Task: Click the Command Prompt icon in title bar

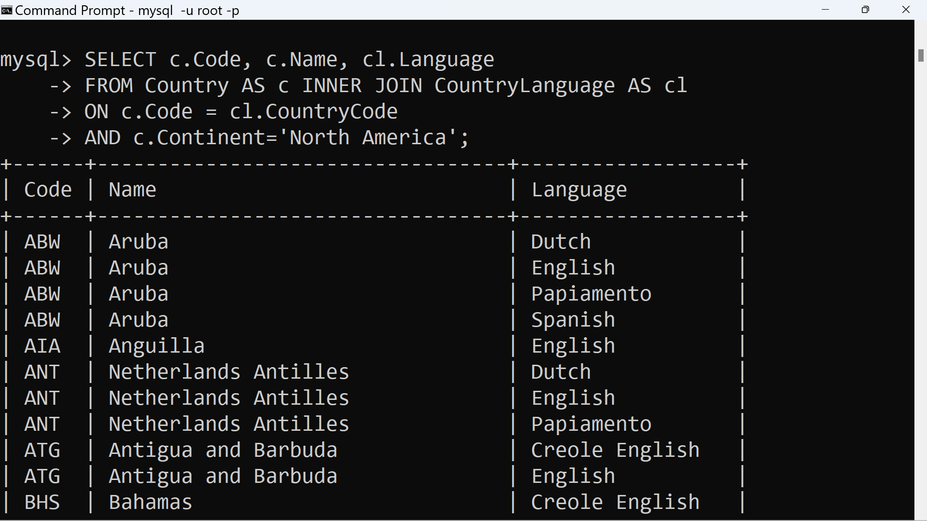Action: click(x=7, y=10)
